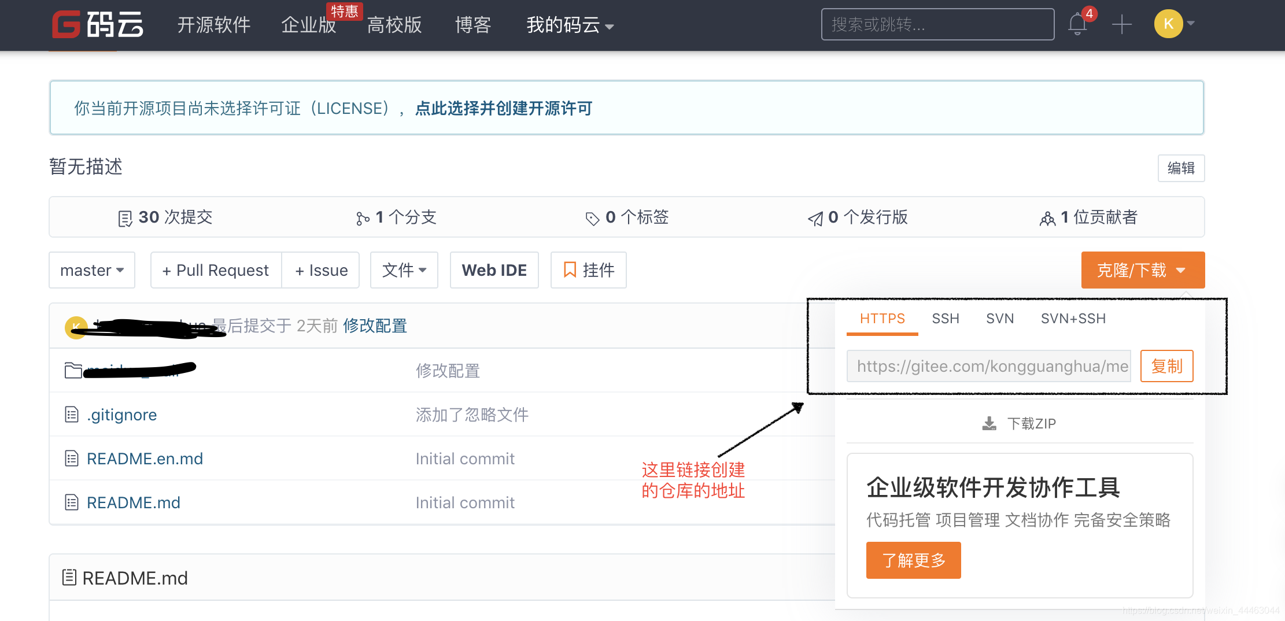Click 点此选择并创建开源许可 link
This screenshot has height=621, width=1285.
[x=504, y=108]
